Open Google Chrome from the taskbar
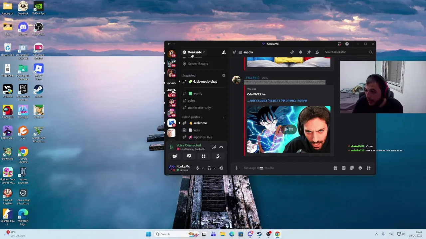 [x=277, y=234]
